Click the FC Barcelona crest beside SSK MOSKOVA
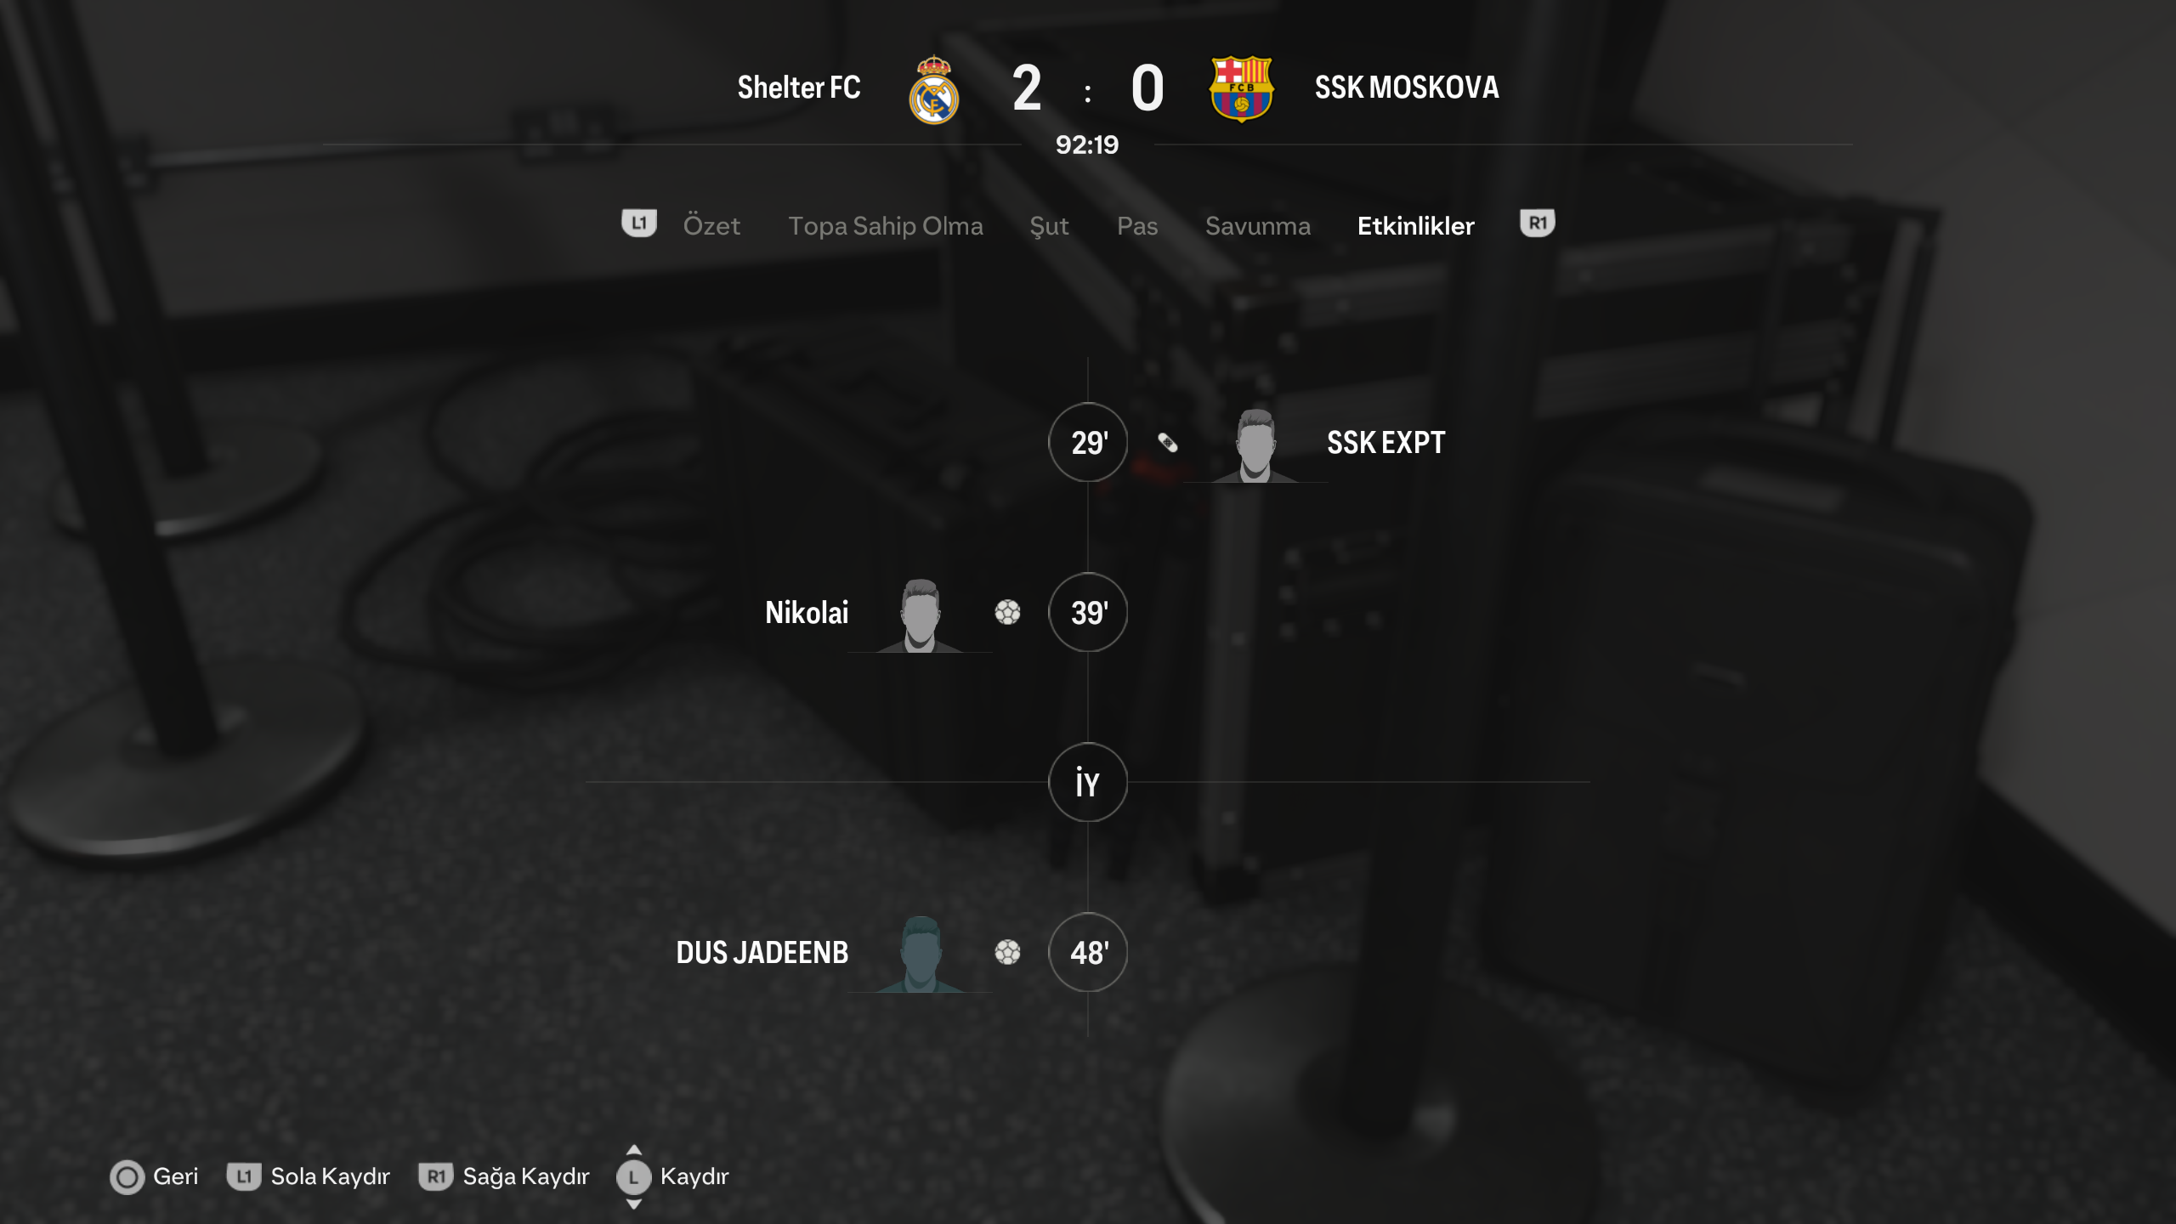 (1241, 89)
